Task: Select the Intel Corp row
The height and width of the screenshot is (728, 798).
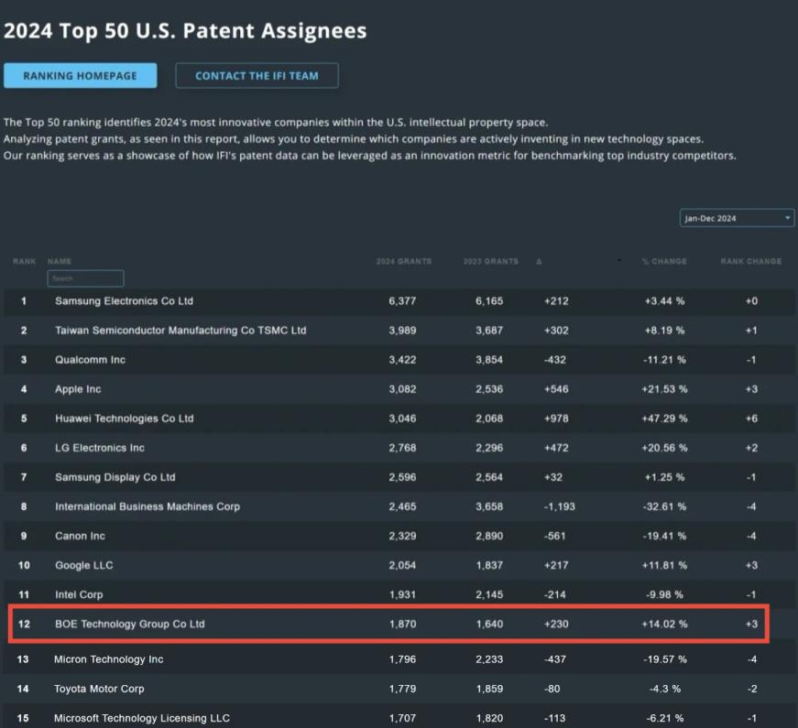Action: (x=366, y=594)
